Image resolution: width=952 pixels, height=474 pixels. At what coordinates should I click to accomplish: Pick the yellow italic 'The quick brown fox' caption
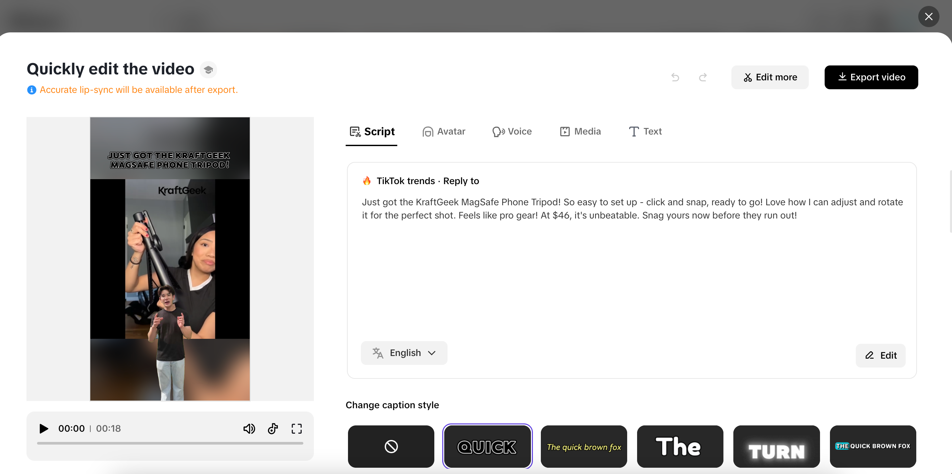pyautogui.click(x=584, y=446)
